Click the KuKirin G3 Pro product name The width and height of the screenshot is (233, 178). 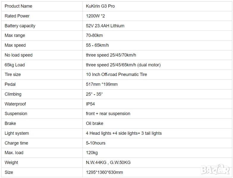100,6
